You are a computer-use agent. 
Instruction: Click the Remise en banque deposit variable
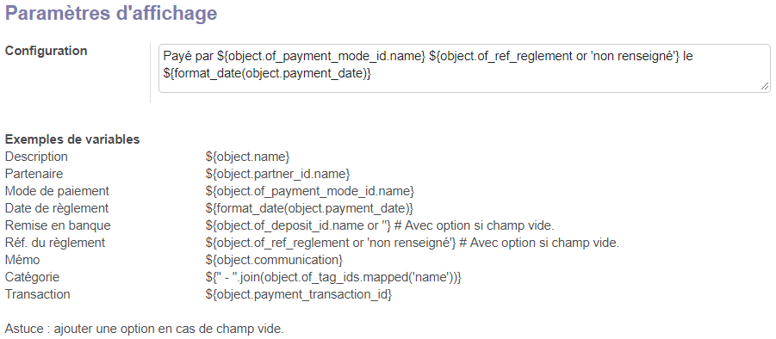(299, 225)
